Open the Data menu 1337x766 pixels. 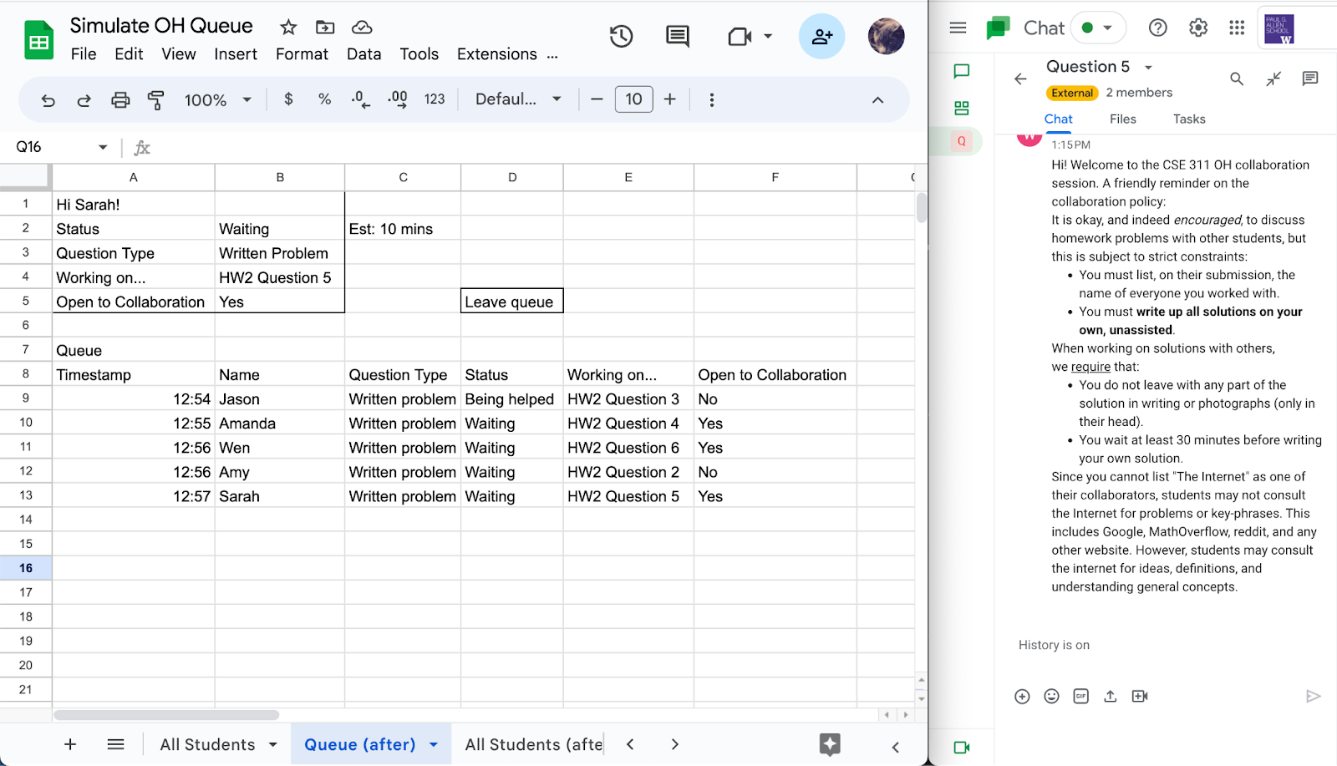363,54
